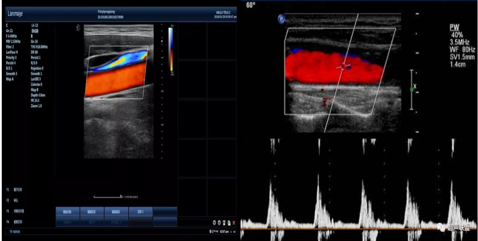The width and height of the screenshot is (478, 241).
Task: Select patient ID 201801280158270000 text
Action: tap(110, 17)
